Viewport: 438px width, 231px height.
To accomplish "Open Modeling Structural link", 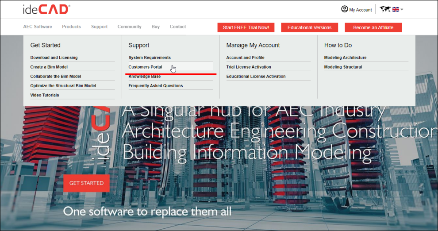I will point(343,67).
